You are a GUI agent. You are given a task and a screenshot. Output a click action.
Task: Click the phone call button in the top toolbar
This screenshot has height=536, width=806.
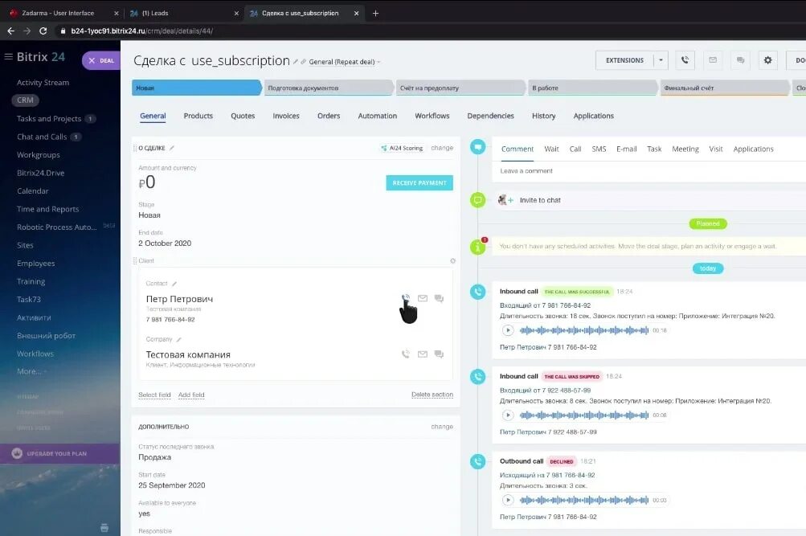click(685, 60)
